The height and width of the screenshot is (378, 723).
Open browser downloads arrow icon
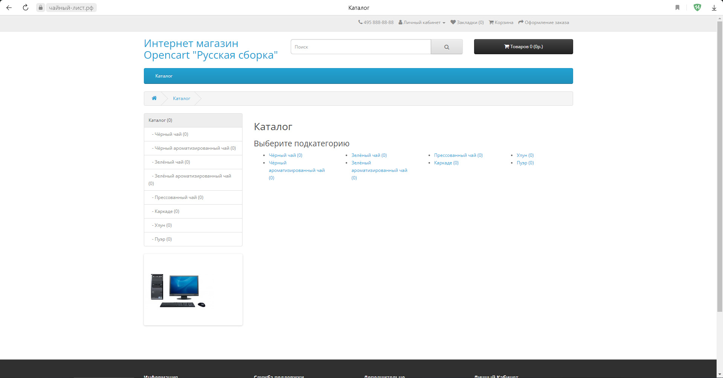click(714, 8)
